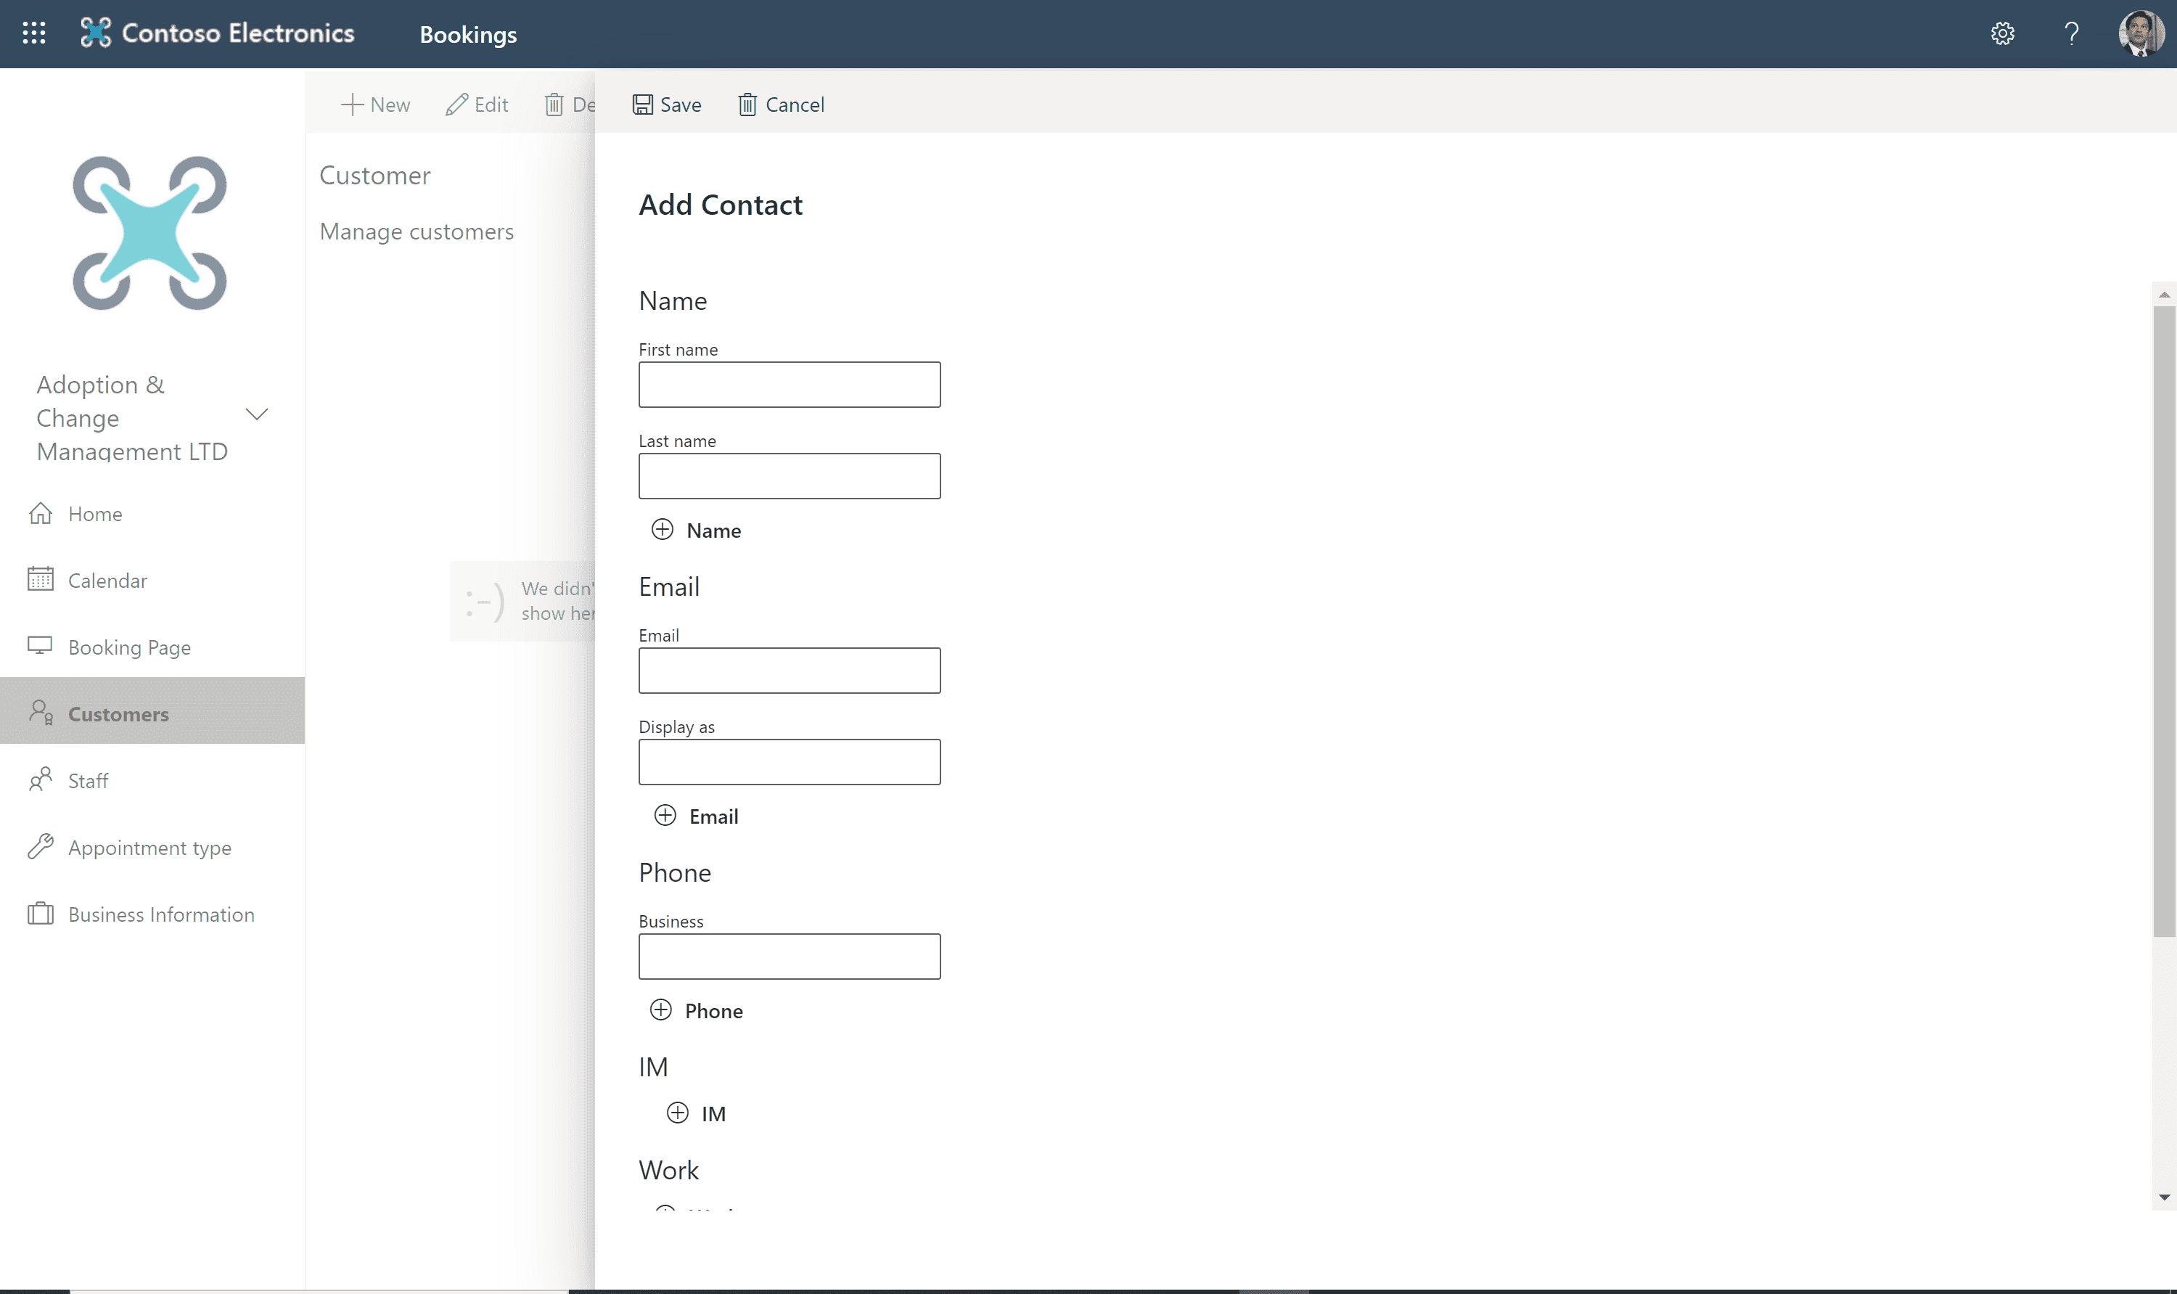
Task: Click the Customer page heading
Action: 375,175
